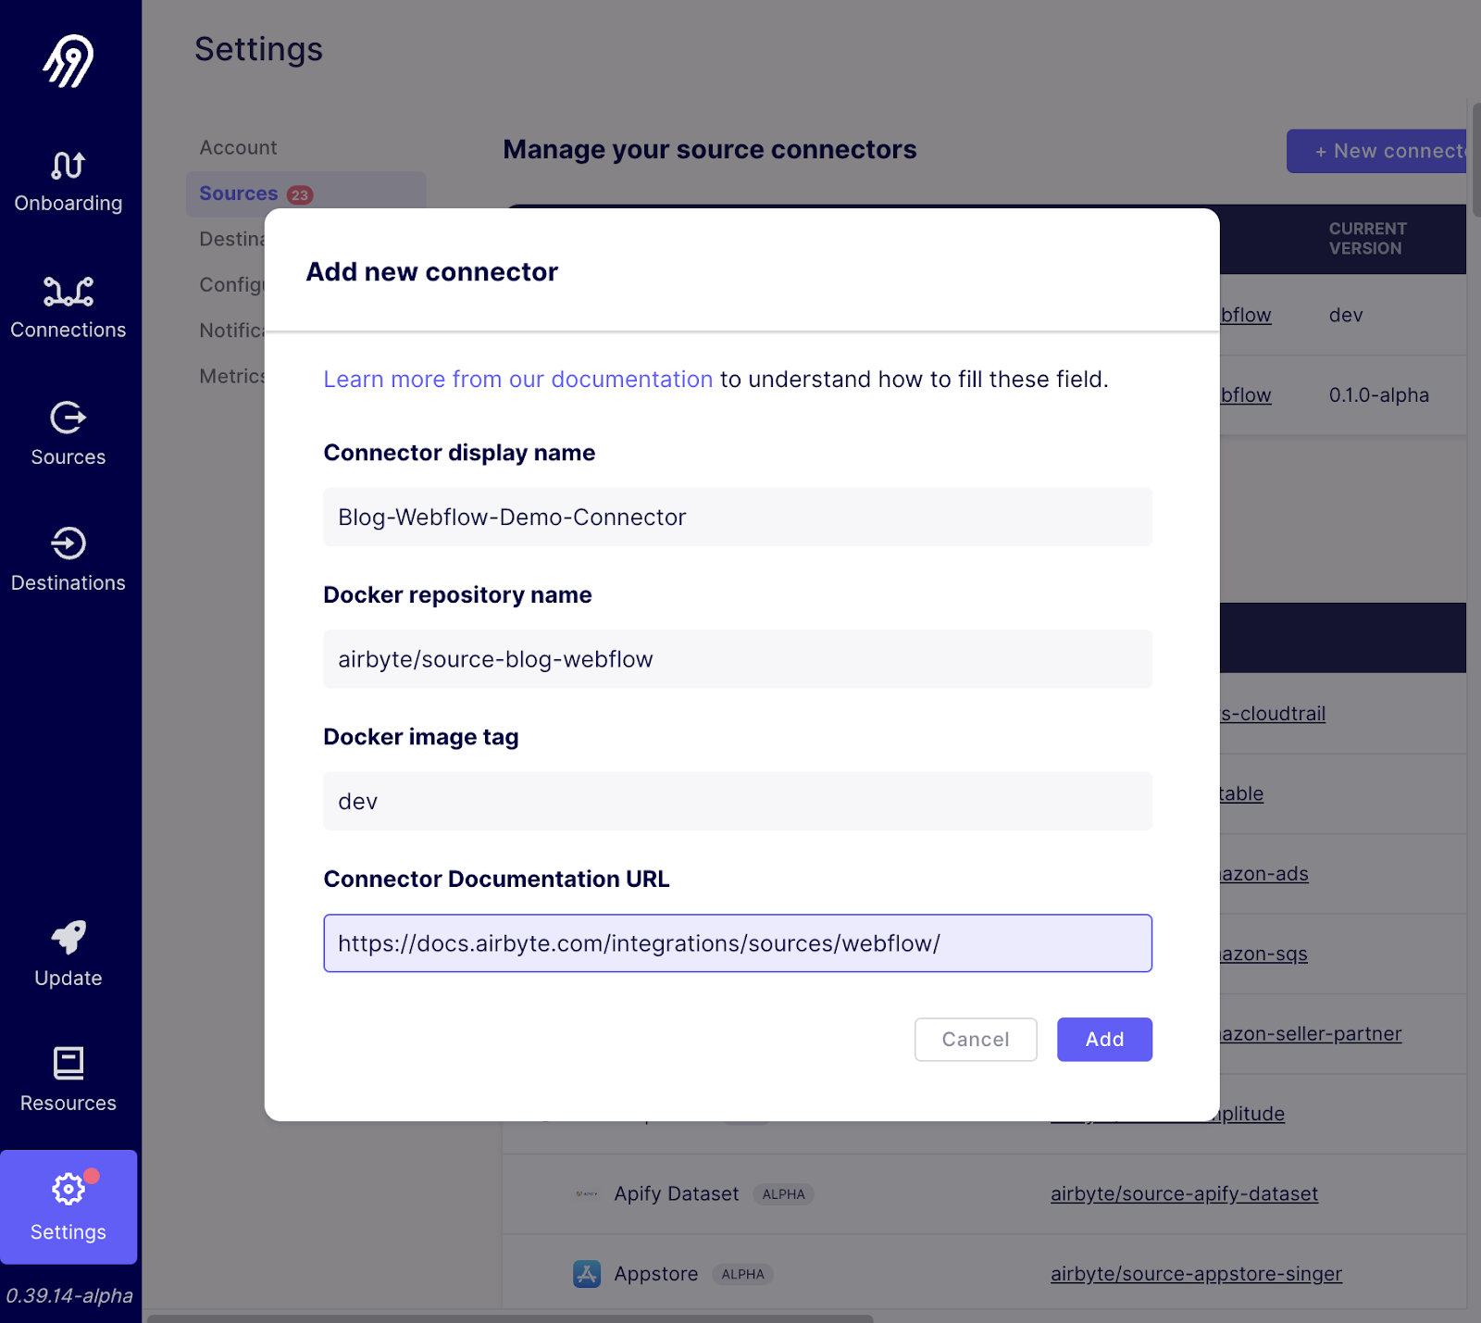Select the Connections sidebar icon

(68, 306)
